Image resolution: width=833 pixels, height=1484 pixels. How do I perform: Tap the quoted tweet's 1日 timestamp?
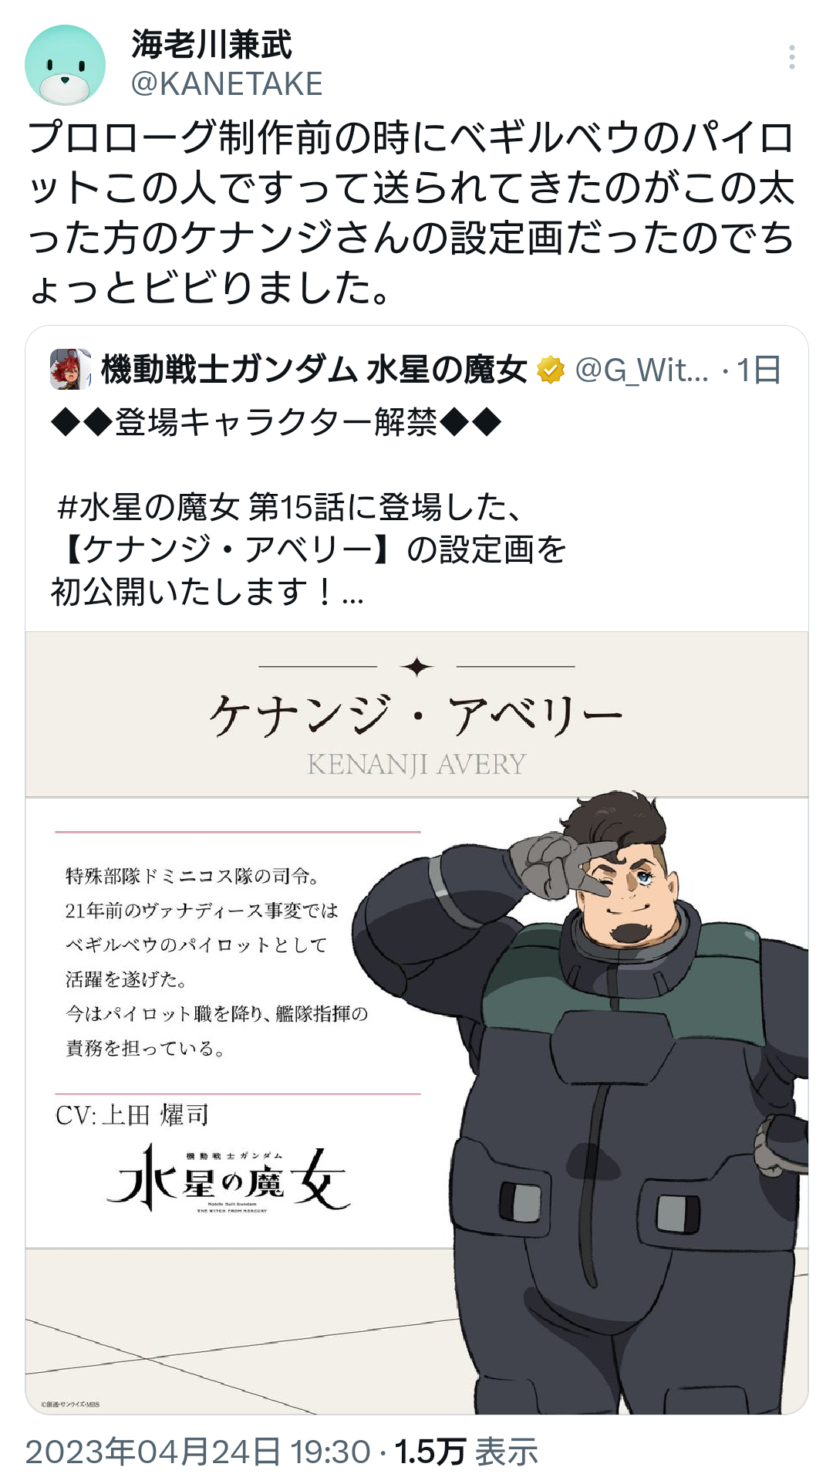click(x=759, y=370)
